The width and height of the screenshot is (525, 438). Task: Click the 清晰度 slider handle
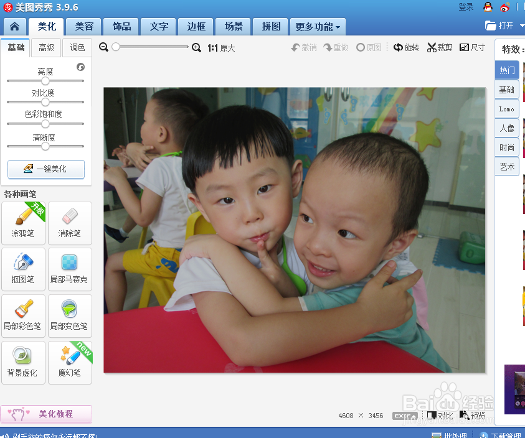[45, 146]
